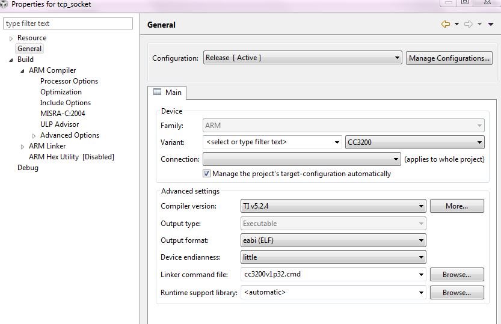Toggle automatic target-configuration management checkbox

point(206,173)
